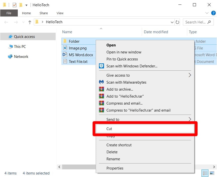Click the refresh icon next to address bar
The width and height of the screenshot is (217, 177).
click(177, 22)
